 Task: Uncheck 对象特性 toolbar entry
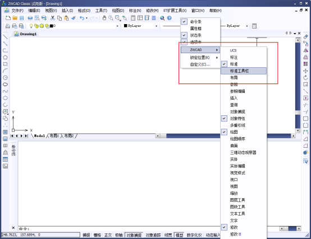[x=224, y=119]
